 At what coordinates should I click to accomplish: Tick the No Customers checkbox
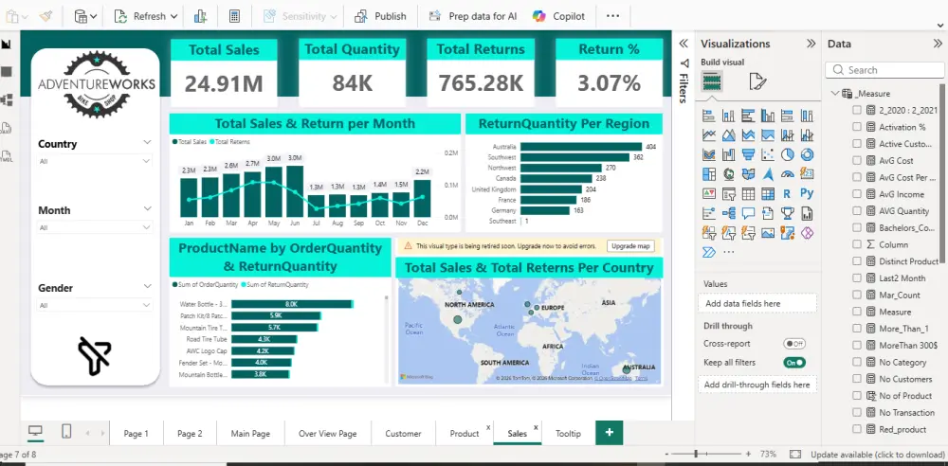[x=857, y=379]
